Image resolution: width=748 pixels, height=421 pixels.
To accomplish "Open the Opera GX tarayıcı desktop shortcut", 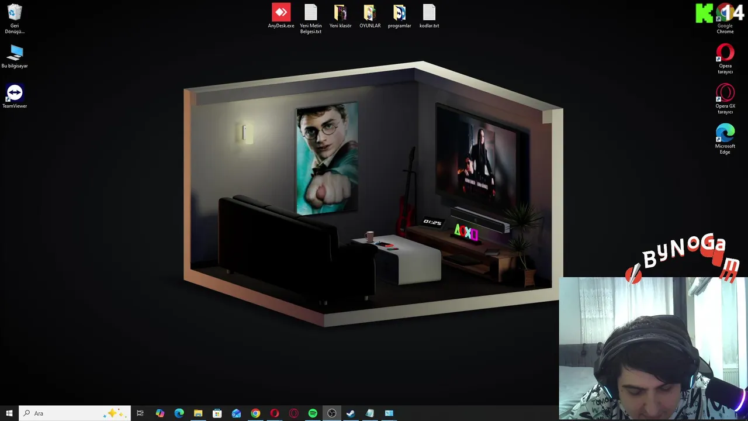I will (x=725, y=99).
